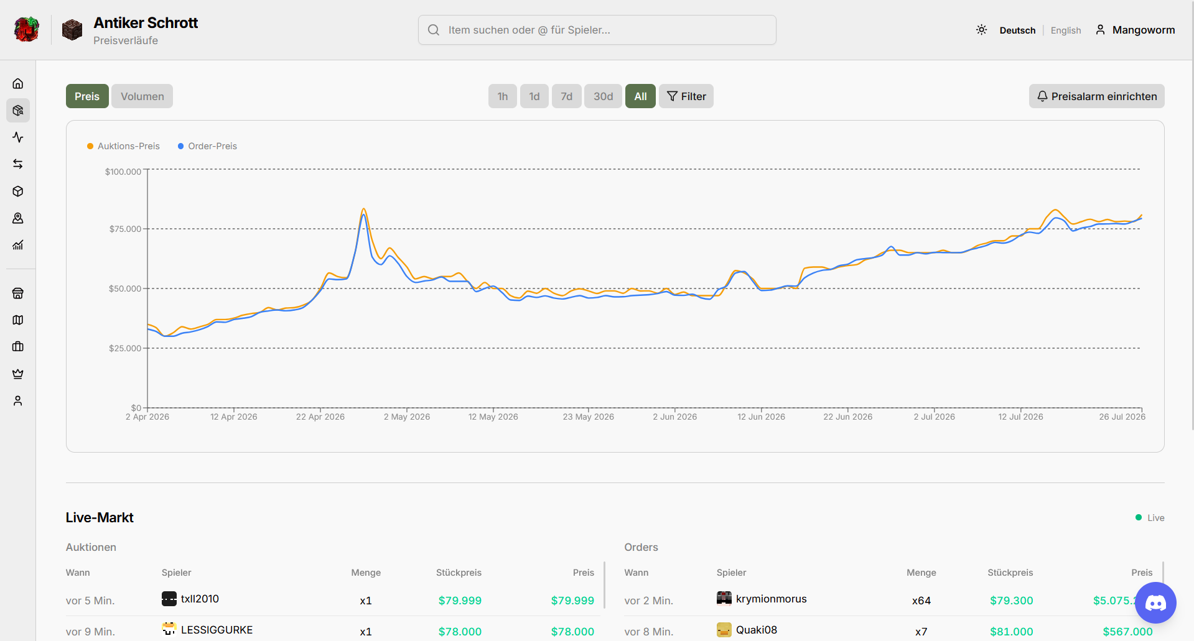The width and height of the screenshot is (1194, 641).
Task: Click Quaki08's player avatar
Action: pos(724,630)
